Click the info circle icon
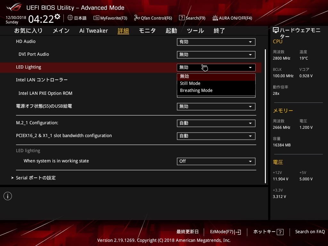 tap(8, 196)
